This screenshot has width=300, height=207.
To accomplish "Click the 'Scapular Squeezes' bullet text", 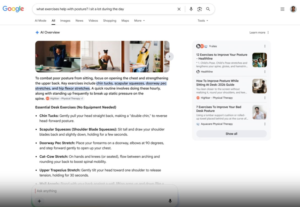I will click(x=78, y=130).
